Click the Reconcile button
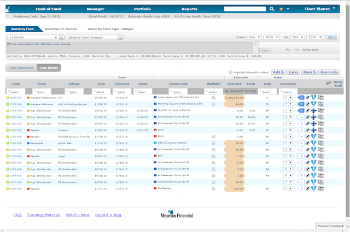 pyautogui.click(x=330, y=72)
